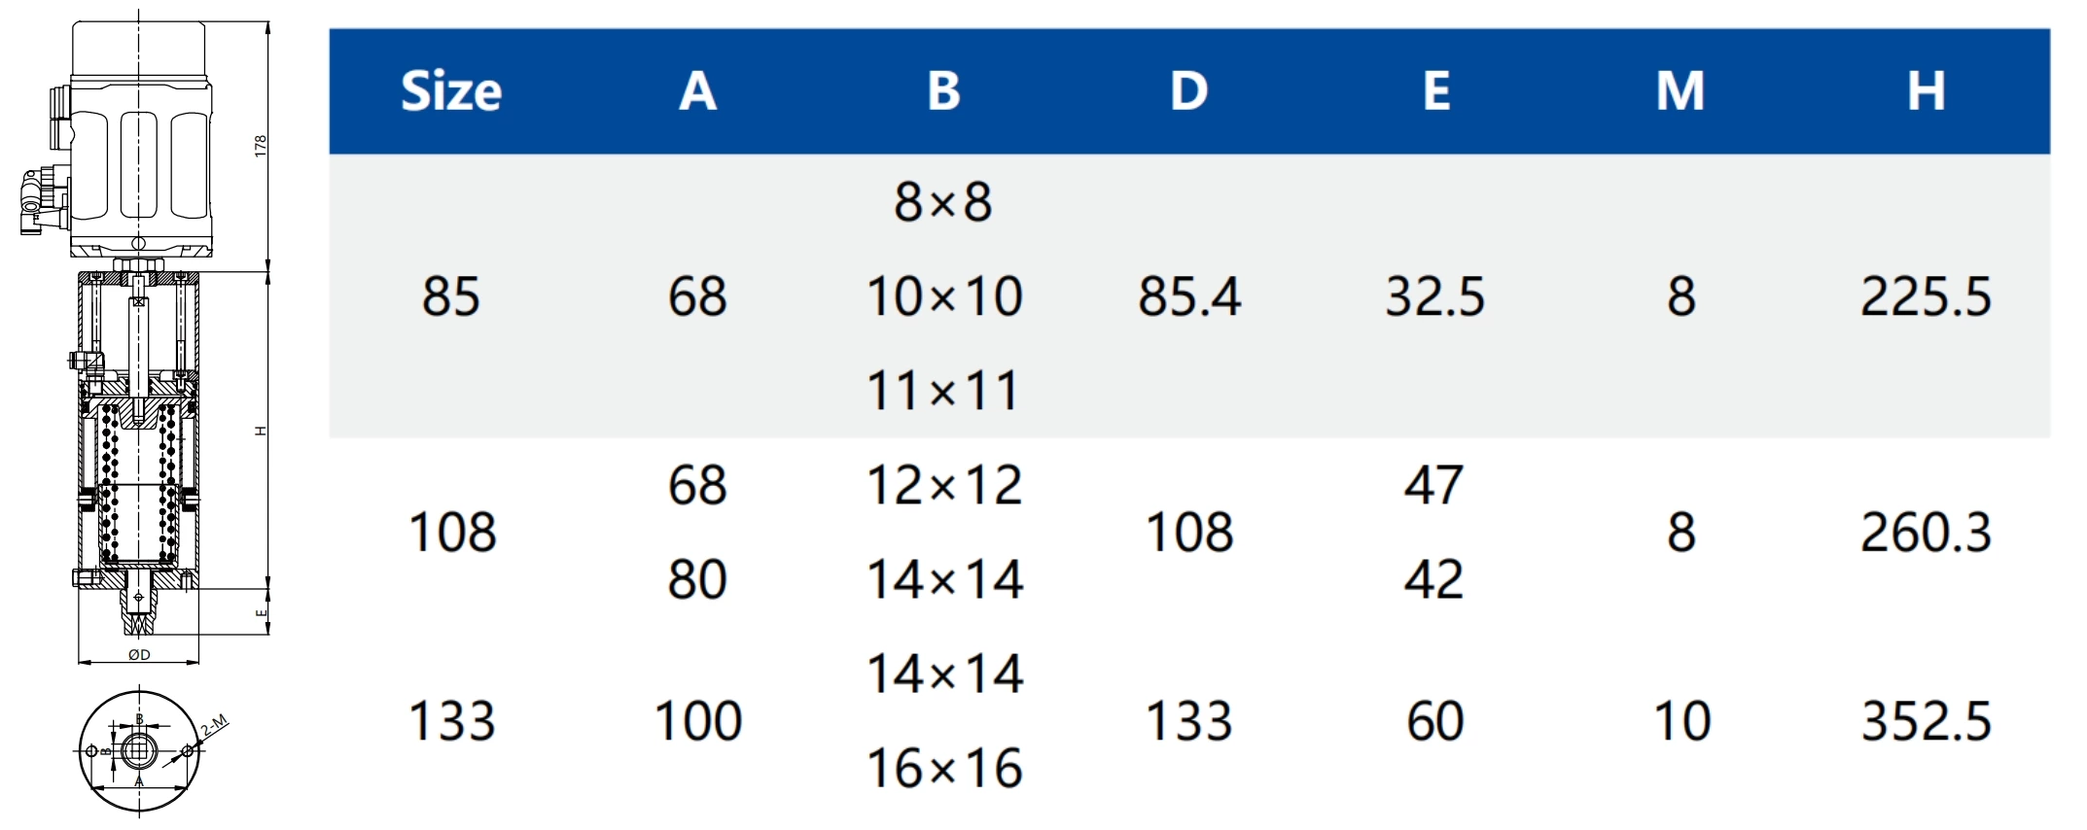Click the ØD diameter label under drawing

[139, 655]
